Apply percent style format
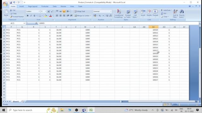 pos(100,16)
